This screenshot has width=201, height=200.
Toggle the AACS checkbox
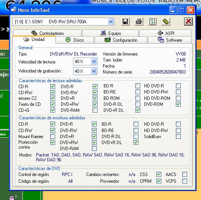click(184, 174)
